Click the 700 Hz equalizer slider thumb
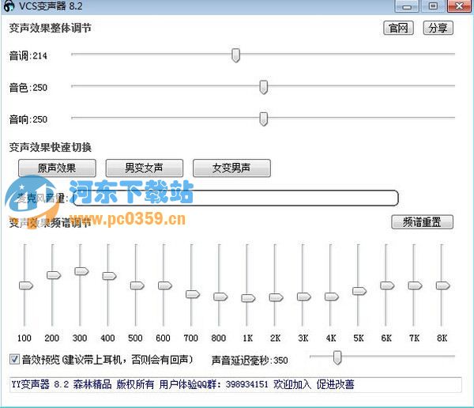474x408 pixels. pyautogui.click(x=193, y=294)
